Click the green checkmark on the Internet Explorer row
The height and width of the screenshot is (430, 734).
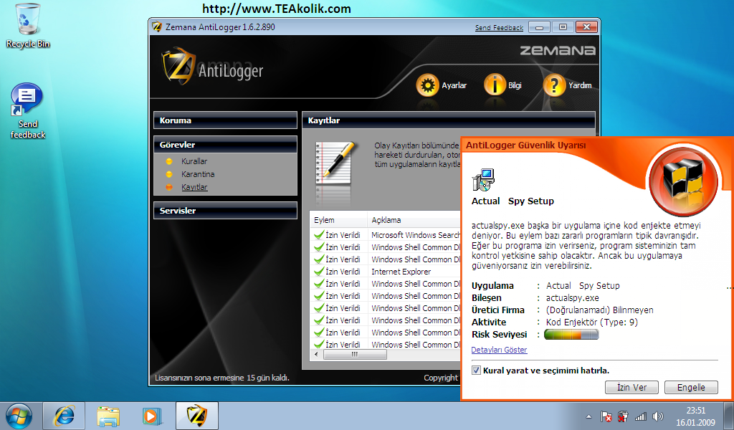(319, 272)
